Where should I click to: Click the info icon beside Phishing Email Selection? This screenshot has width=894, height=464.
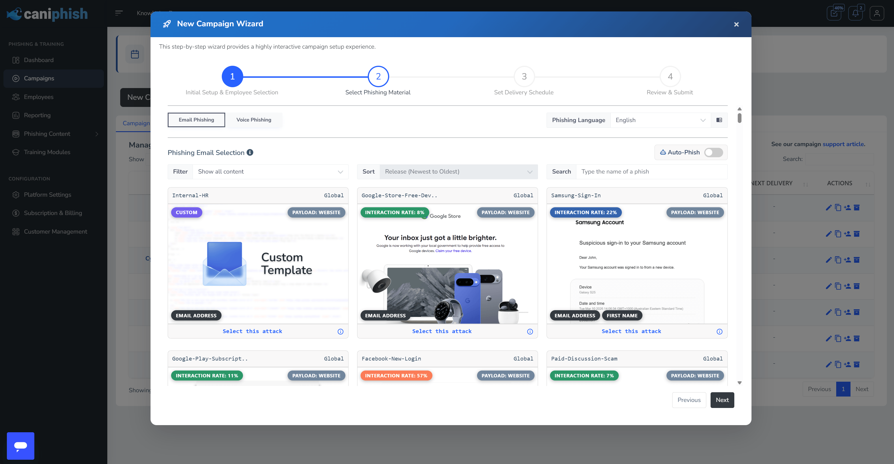tap(250, 152)
